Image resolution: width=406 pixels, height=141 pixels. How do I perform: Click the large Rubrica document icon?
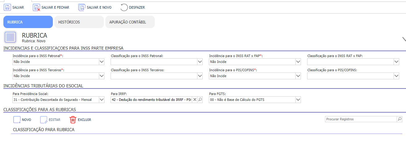click(x=10, y=37)
